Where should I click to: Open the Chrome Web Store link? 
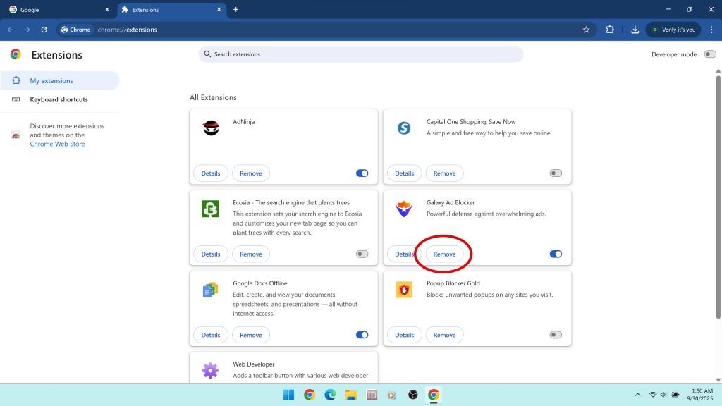(56, 144)
